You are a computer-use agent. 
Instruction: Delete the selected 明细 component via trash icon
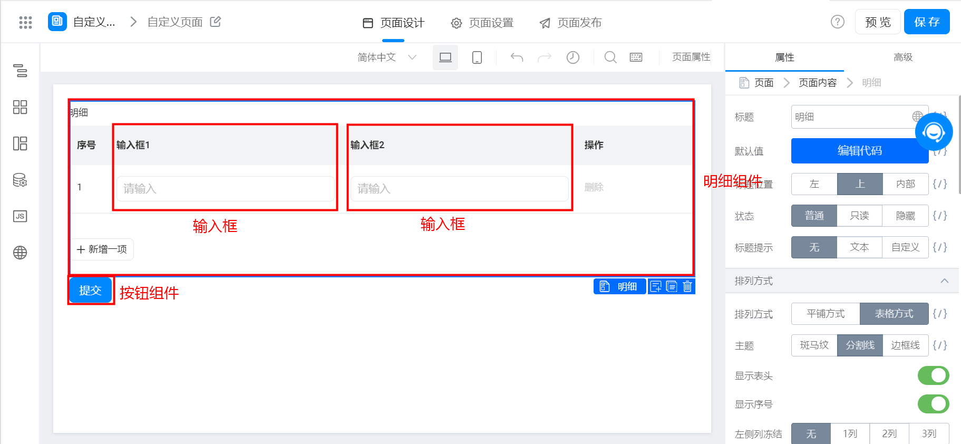point(687,286)
